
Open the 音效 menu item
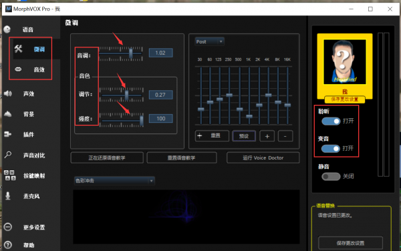39,69
